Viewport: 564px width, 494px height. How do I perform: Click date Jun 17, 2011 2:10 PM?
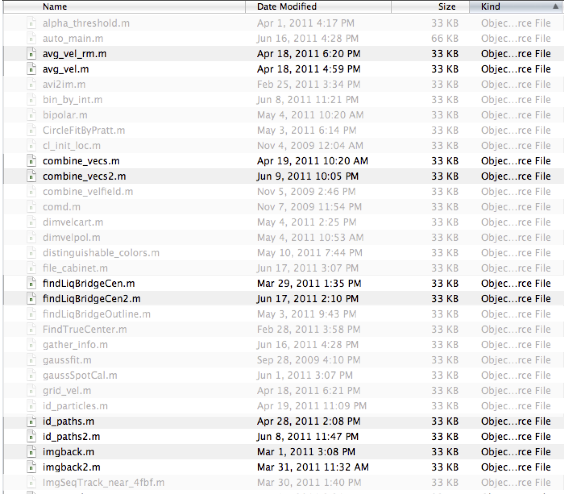308,299
